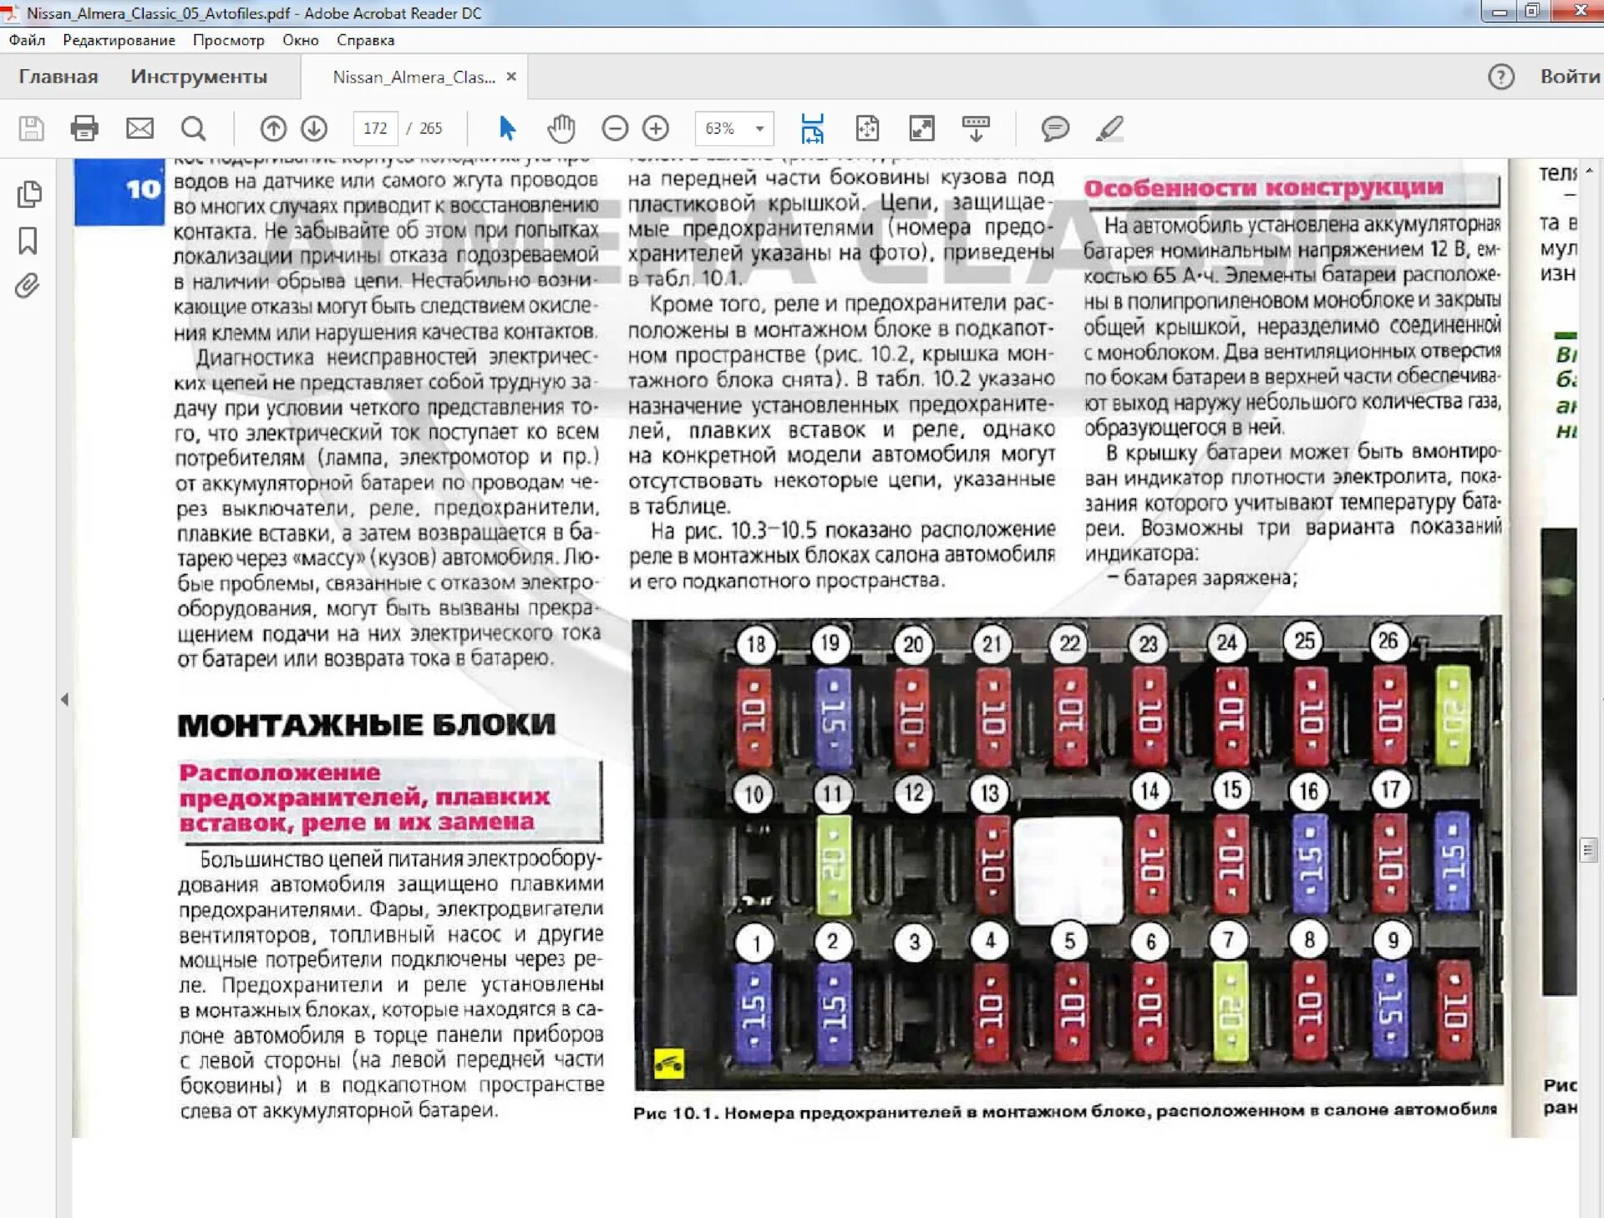
Task: Open the read mode toolbar icon
Action: (976, 129)
